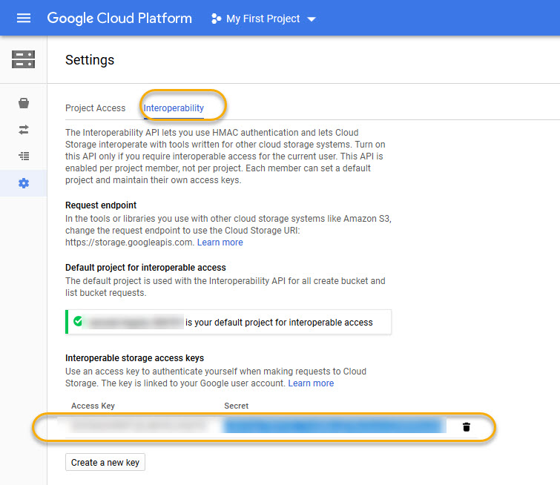Image resolution: width=560 pixels, height=485 pixels.
Task: Click the blurred default project name
Action: click(x=135, y=322)
